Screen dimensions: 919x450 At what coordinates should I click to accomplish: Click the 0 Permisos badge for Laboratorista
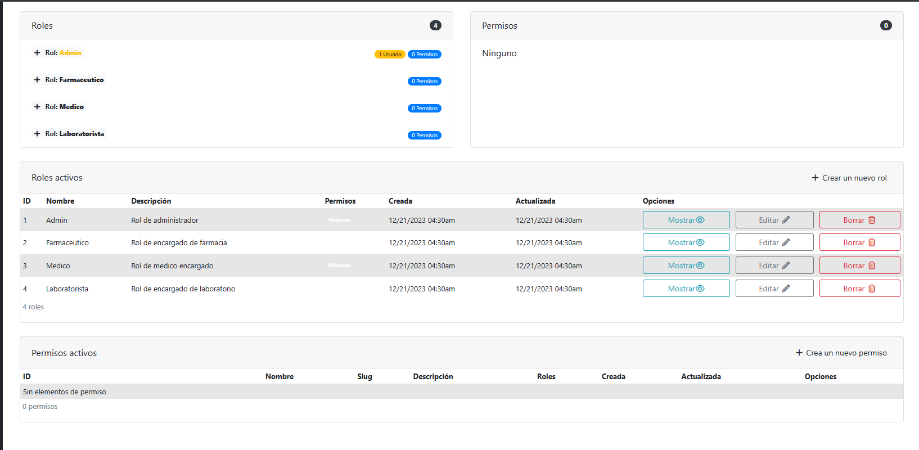point(425,136)
